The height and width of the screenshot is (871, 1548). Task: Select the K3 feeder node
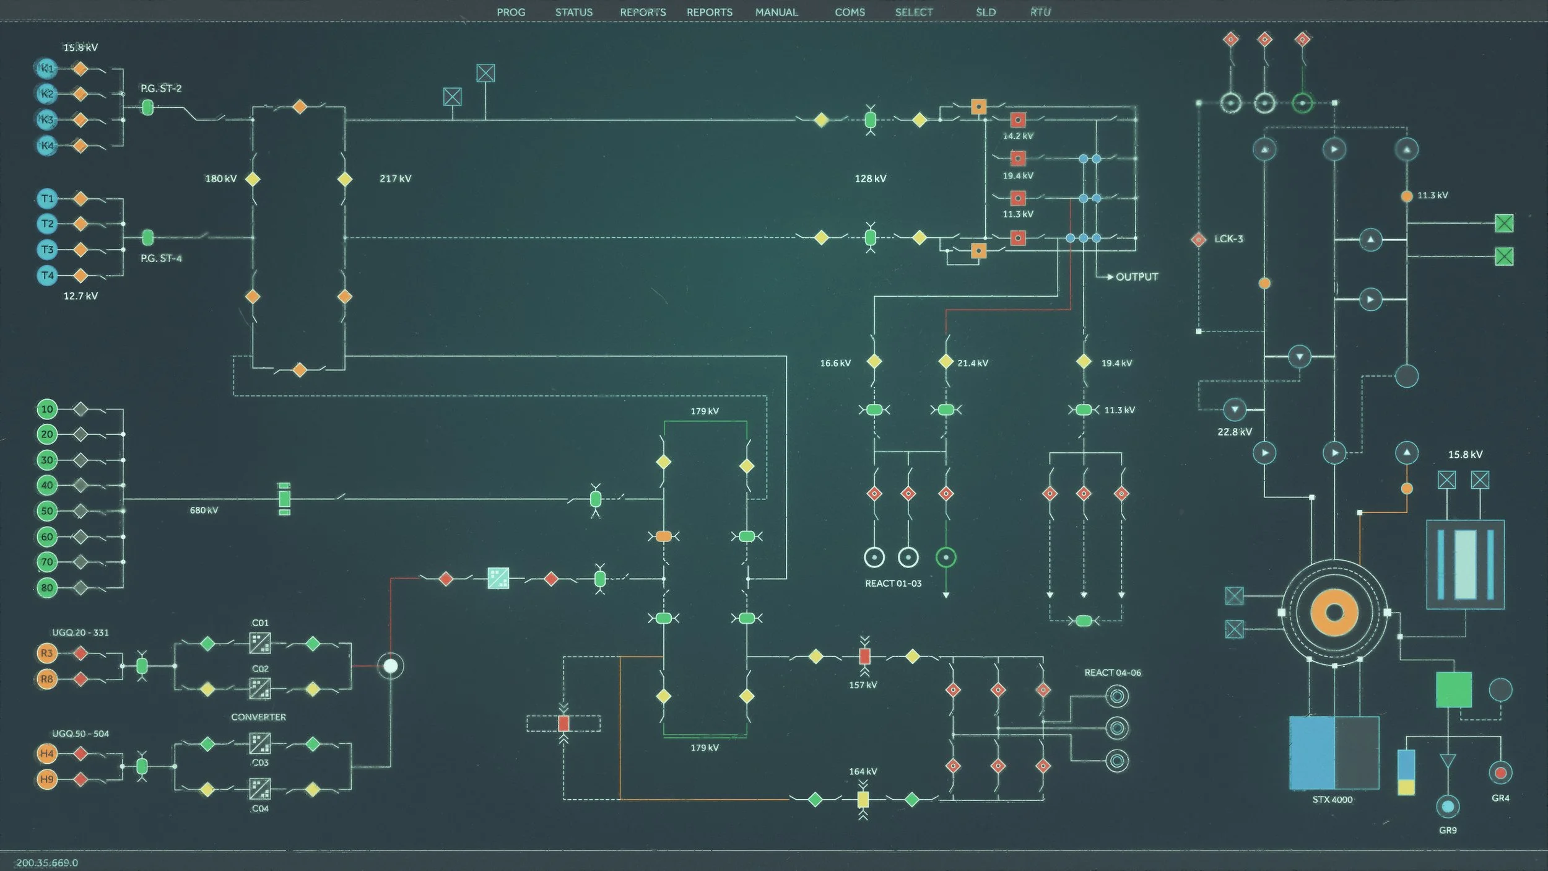coord(46,120)
